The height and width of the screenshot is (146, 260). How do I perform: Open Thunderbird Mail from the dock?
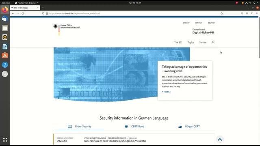tap(5, 19)
